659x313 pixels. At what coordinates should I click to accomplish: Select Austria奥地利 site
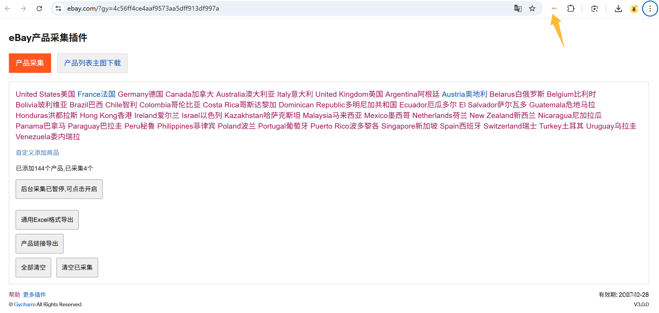pyautogui.click(x=464, y=94)
